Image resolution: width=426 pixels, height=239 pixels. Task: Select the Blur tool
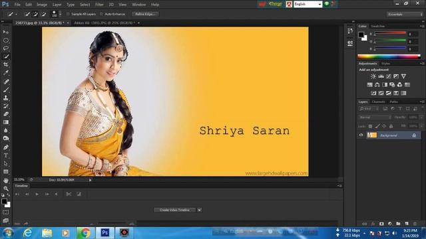point(6,130)
